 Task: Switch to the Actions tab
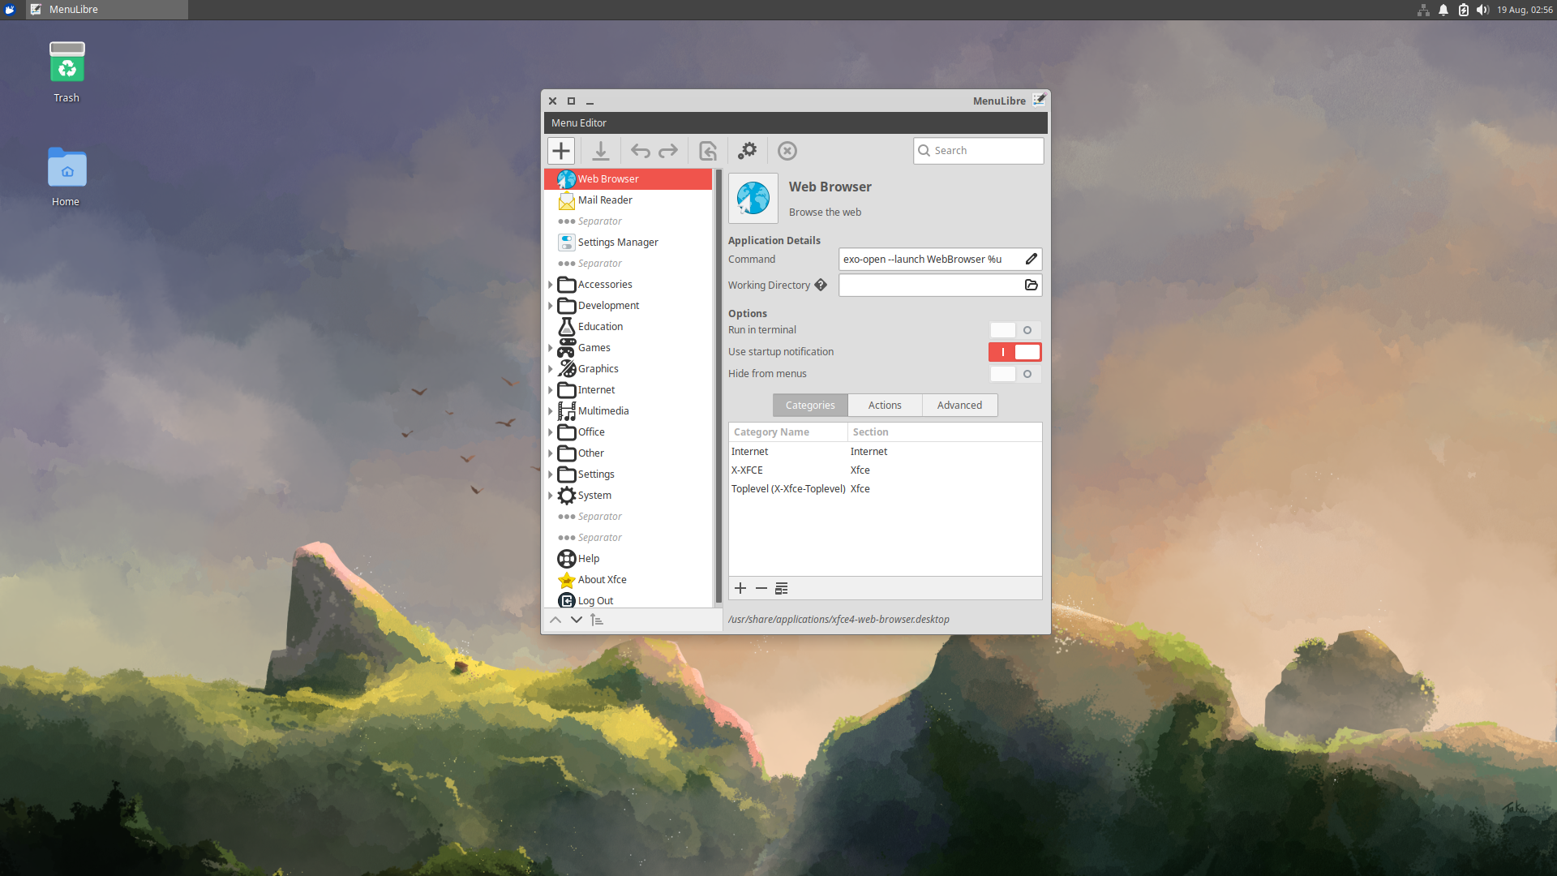pyautogui.click(x=884, y=405)
